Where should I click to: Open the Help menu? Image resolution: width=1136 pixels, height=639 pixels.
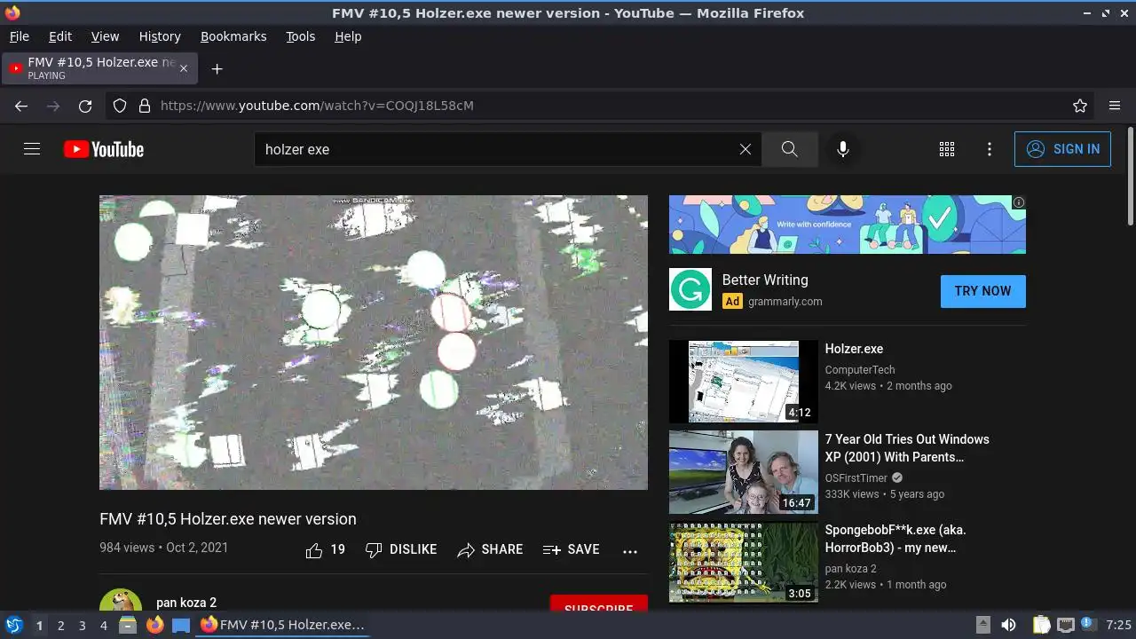click(348, 36)
